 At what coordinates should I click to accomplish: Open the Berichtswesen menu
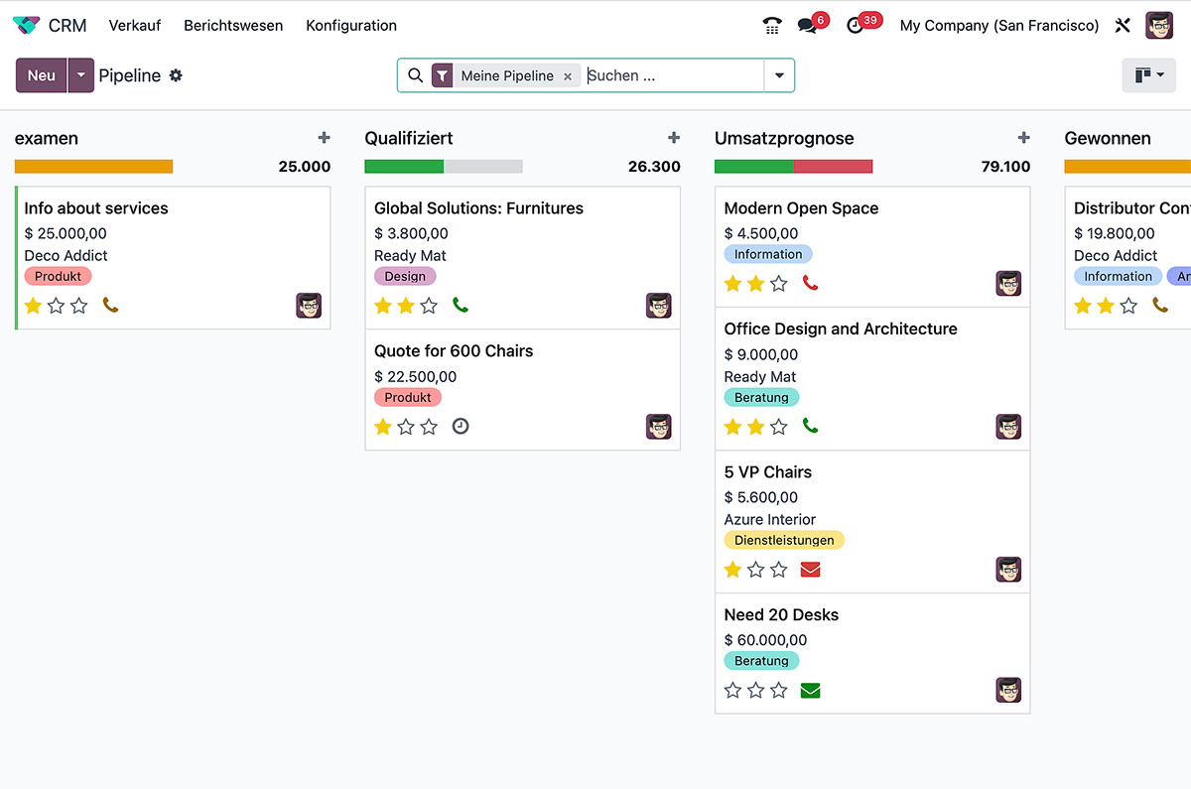233,25
